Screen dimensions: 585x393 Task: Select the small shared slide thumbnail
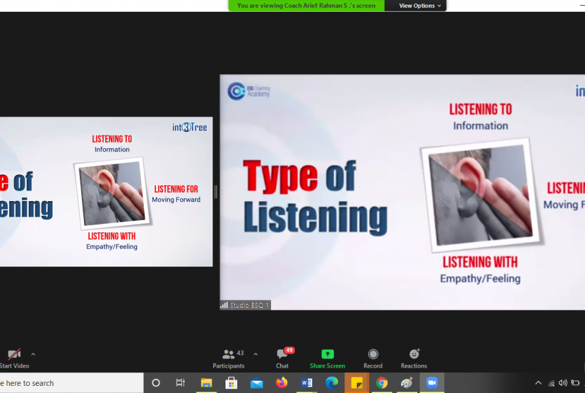tap(106, 191)
